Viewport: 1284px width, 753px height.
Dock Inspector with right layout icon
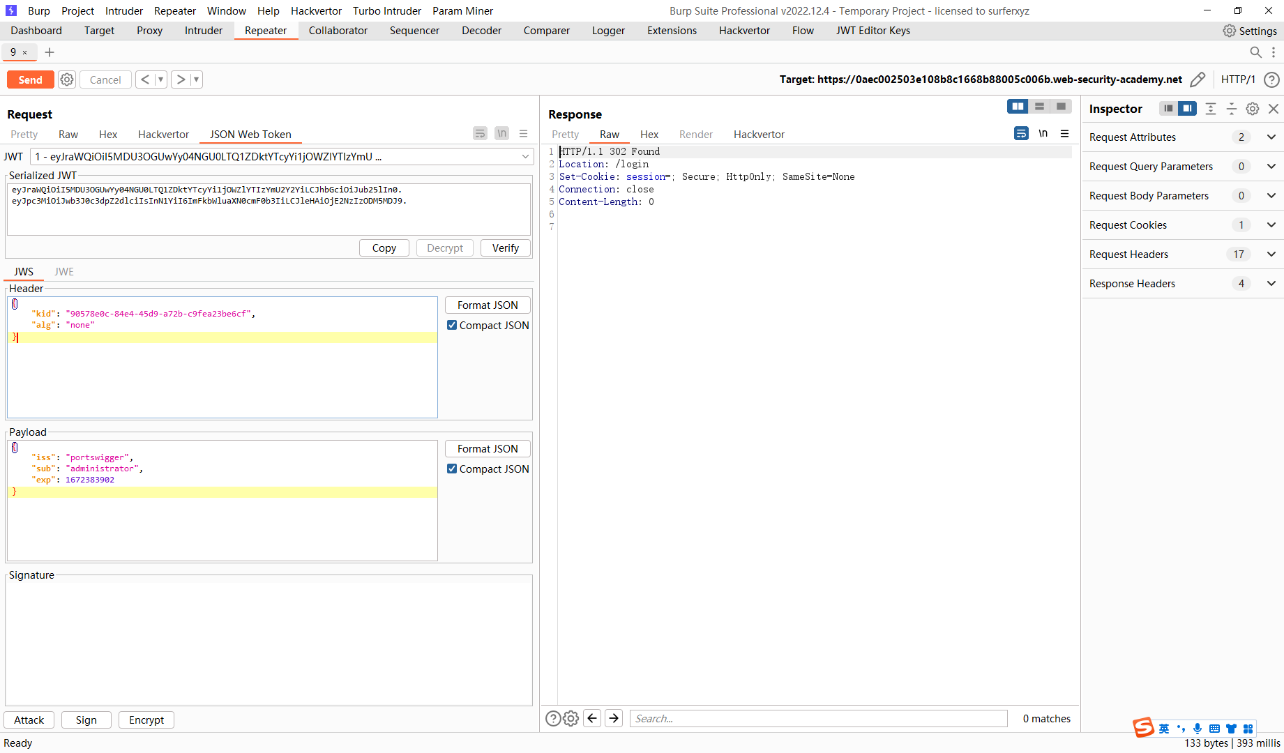(1187, 108)
